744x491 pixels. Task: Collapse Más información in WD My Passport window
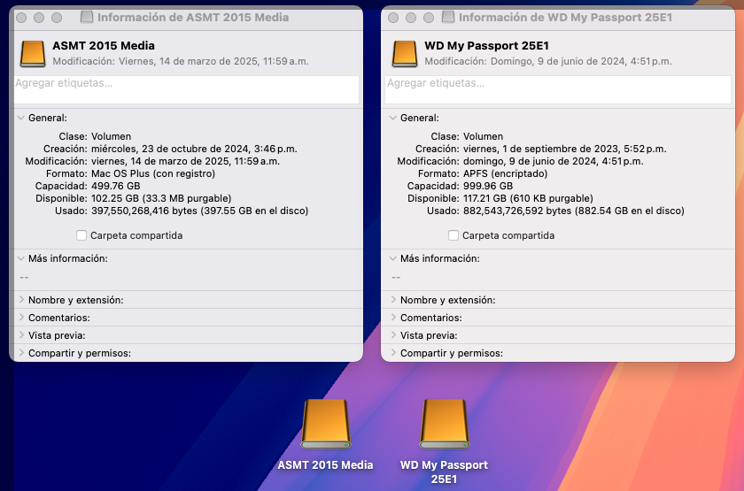tap(393, 258)
